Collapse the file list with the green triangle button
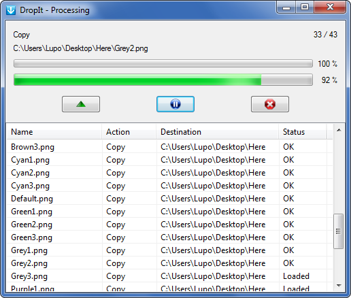 pyautogui.click(x=81, y=104)
